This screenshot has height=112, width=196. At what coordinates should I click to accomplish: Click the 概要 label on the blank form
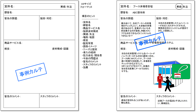7,49
